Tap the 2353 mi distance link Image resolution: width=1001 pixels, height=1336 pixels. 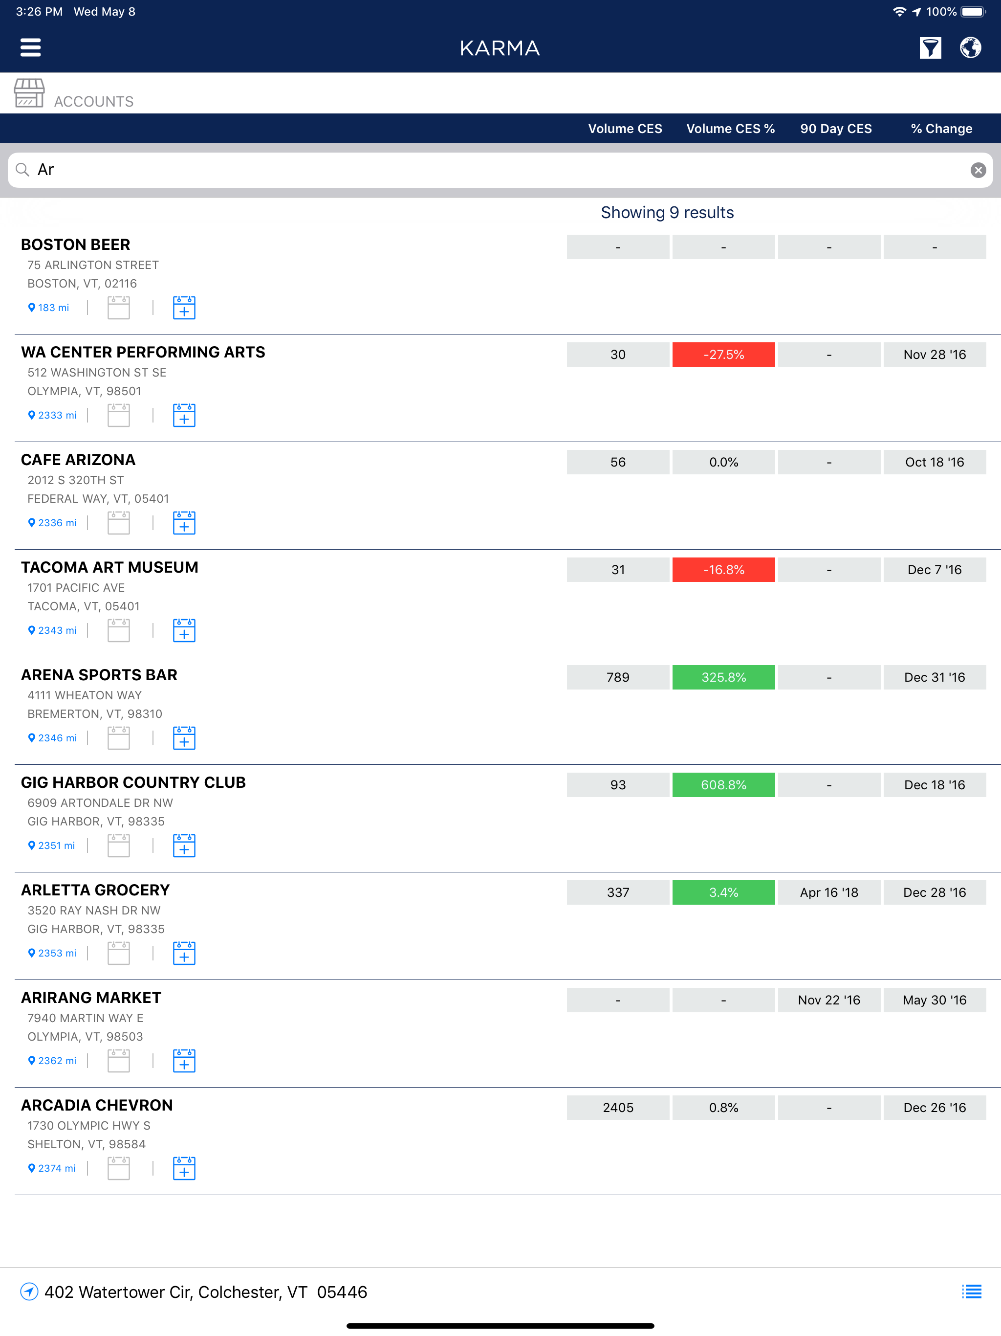coord(52,953)
